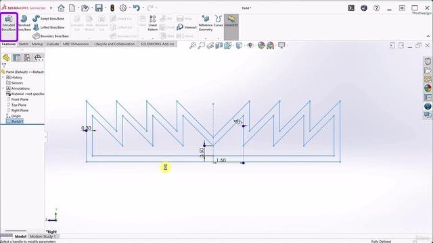Click the 0.30 dimension in sketch
Viewport: 433px width, 243px height.
point(86,128)
